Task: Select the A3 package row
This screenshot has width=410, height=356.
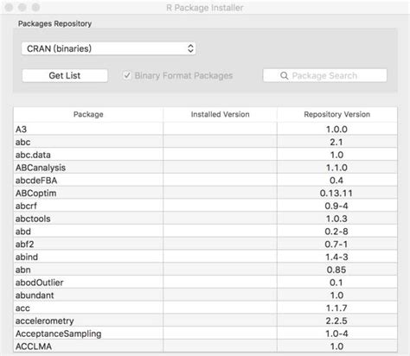Action: (205, 129)
